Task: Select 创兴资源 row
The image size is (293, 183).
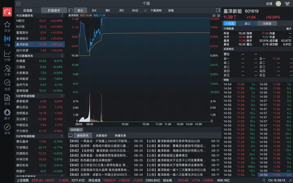Action: [40, 50]
